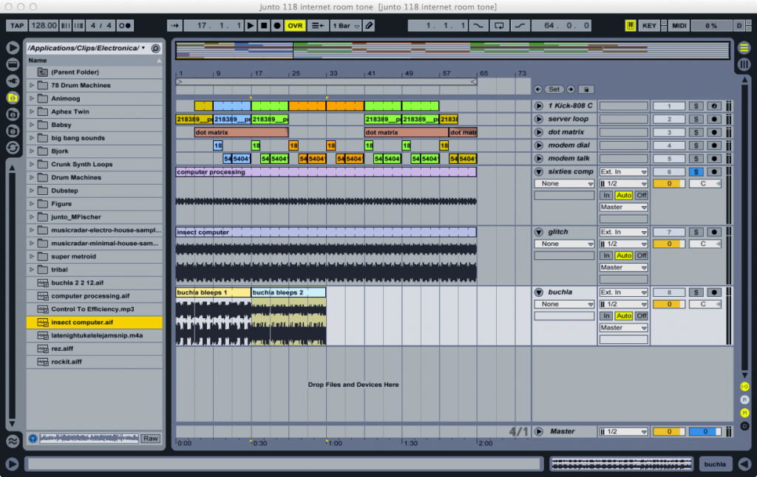Switch to Session View icon
This screenshot has height=477, width=757.
[x=744, y=64]
